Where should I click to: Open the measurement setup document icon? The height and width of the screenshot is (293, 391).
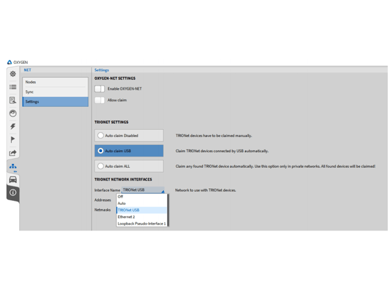click(x=13, y=100)
